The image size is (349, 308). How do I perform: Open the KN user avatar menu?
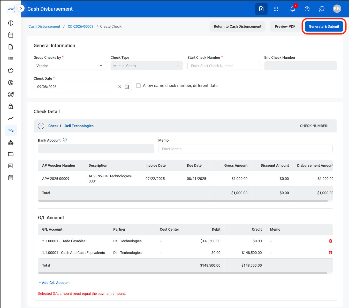tap(337, 9)
